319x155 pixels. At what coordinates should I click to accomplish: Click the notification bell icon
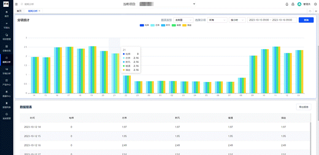coord(287,4)
